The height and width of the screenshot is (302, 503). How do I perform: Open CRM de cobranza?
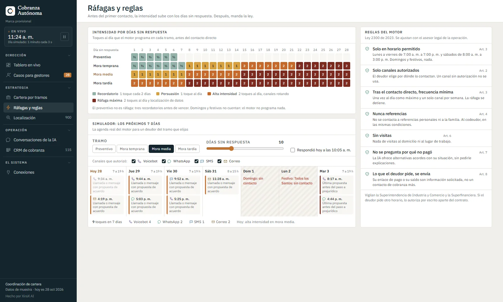pyautogui.click(x=38, y=150)
